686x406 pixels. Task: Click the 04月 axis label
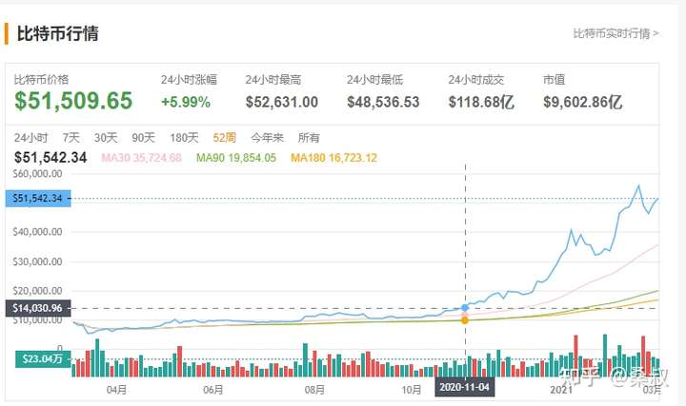tap(117, 390)
